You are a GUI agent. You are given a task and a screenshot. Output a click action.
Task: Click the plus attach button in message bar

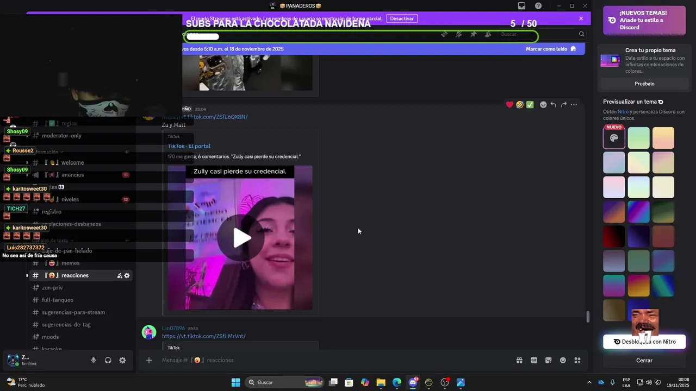coord(148,360)
